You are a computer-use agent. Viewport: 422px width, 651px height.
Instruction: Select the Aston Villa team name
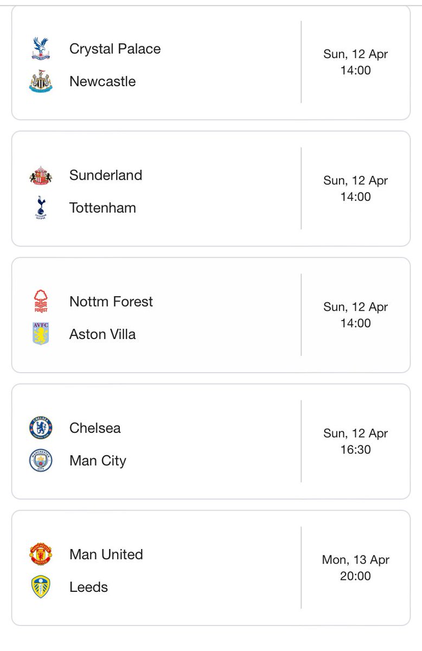(103, 334)
